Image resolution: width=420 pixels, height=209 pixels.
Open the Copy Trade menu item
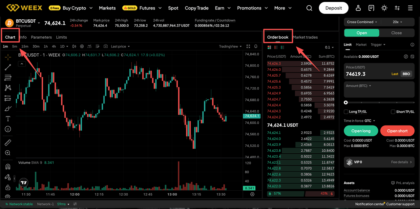pyautogui.click(x=197, y=8)
